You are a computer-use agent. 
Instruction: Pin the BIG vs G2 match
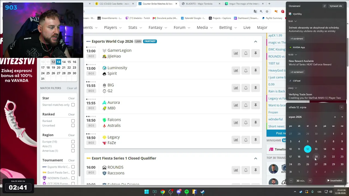[x=255, y=88]
